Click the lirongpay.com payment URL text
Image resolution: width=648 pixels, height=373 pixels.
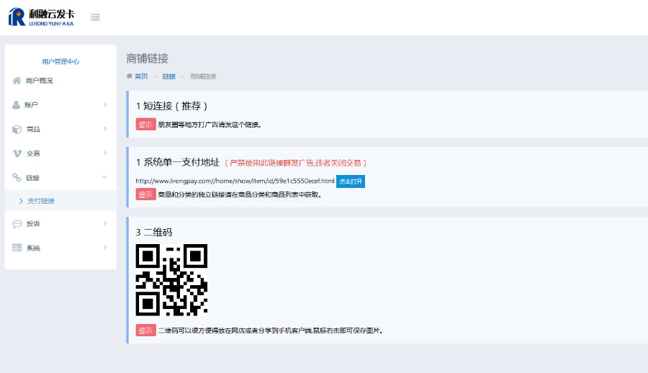[x=235, y=181]
